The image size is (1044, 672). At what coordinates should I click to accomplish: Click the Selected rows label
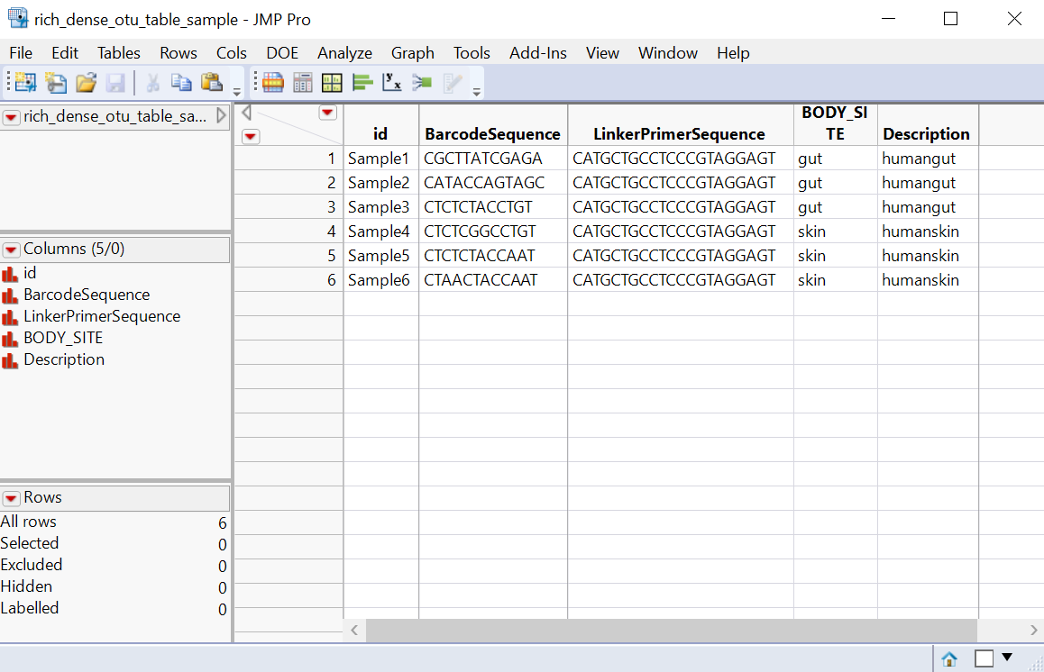[x=30, y=543]
